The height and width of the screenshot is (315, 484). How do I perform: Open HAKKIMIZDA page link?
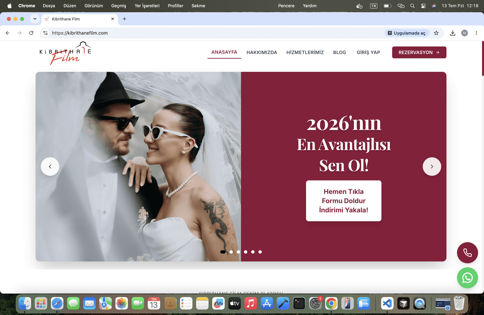tap(262, 52)
